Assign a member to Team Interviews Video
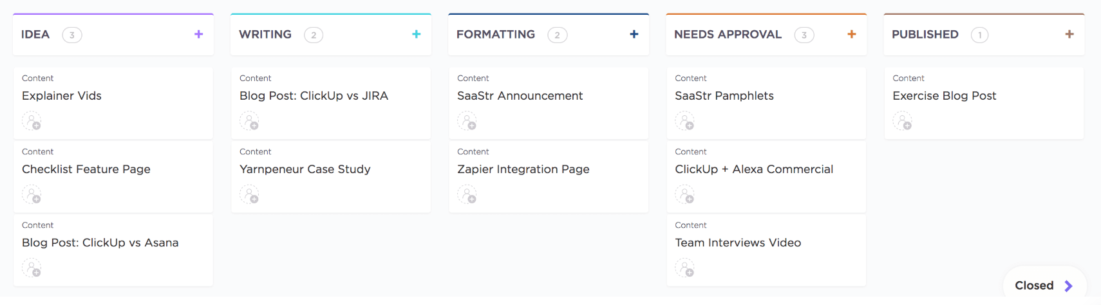This screenshot has height=305, width=1101. click(684, 268)
